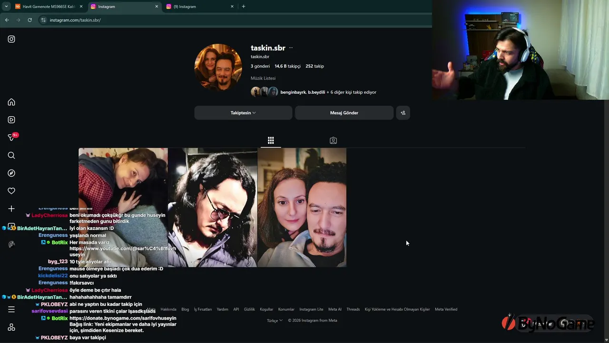Open the taskin.sbr profile picture
This screenshot has height=343, width=609.
point(218,67)
